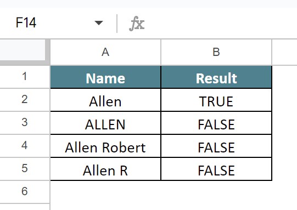Select row 3 header
297x210 pixels.
25,123
